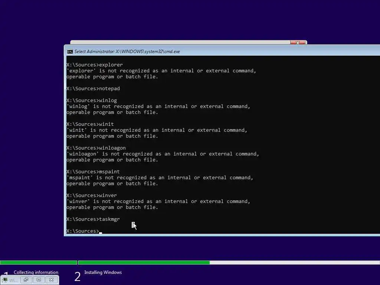Image resolution: width=380 pixels, height=285 pixels.
Task: Click the 'X:\Sources>explorer' command line
Action: (x=95, y=65)
